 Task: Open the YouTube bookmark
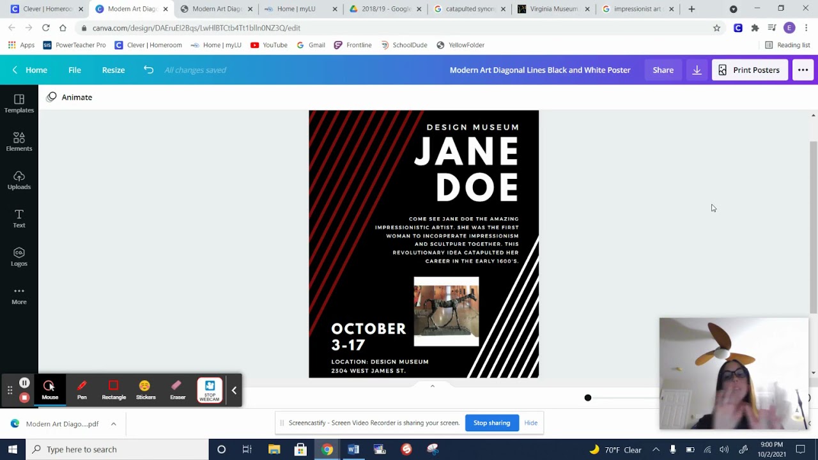click(x=268, y=45)
